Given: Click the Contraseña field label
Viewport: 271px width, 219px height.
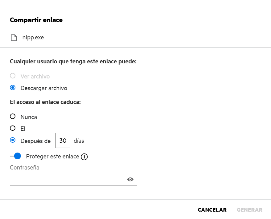Looking at the screenshot, I should pos(25,168).
